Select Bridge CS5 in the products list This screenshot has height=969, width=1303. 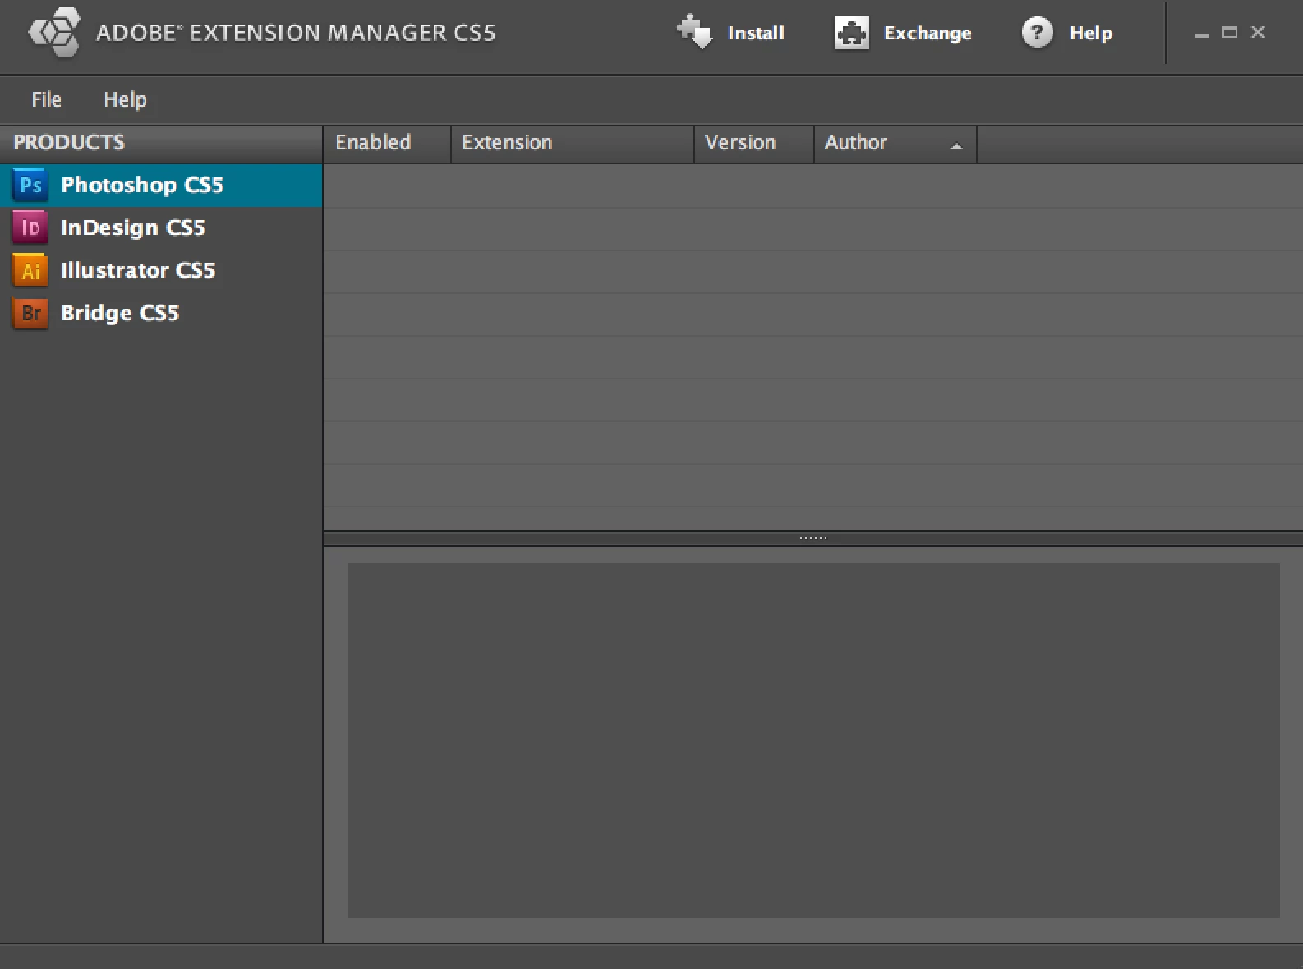coord(161,313)
